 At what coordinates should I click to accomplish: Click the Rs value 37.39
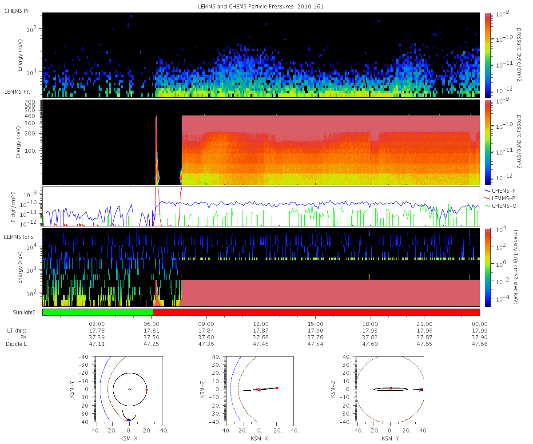point(97,337)
